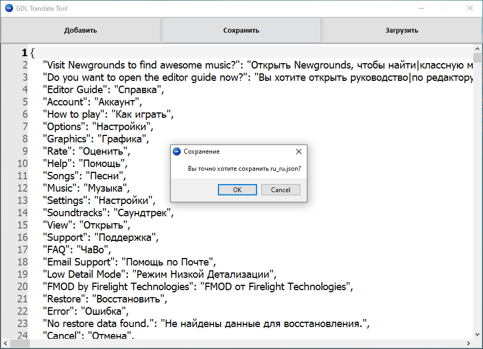Close the Сохранение dialog with X
The height and width of the screenshot is (349, 483).
point(299,151)
